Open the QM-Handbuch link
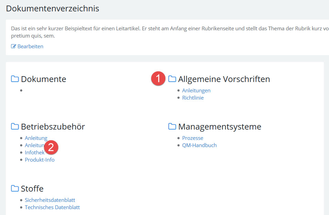The image size is (329, 215). click(x=199, y=145)
